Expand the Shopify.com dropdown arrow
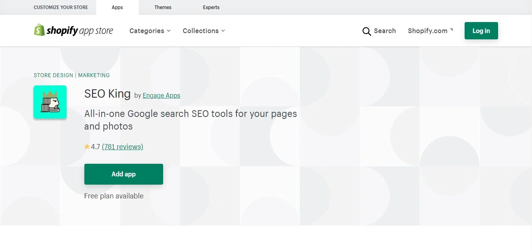The height and width of the screenshot is (250, 532). 451,30
